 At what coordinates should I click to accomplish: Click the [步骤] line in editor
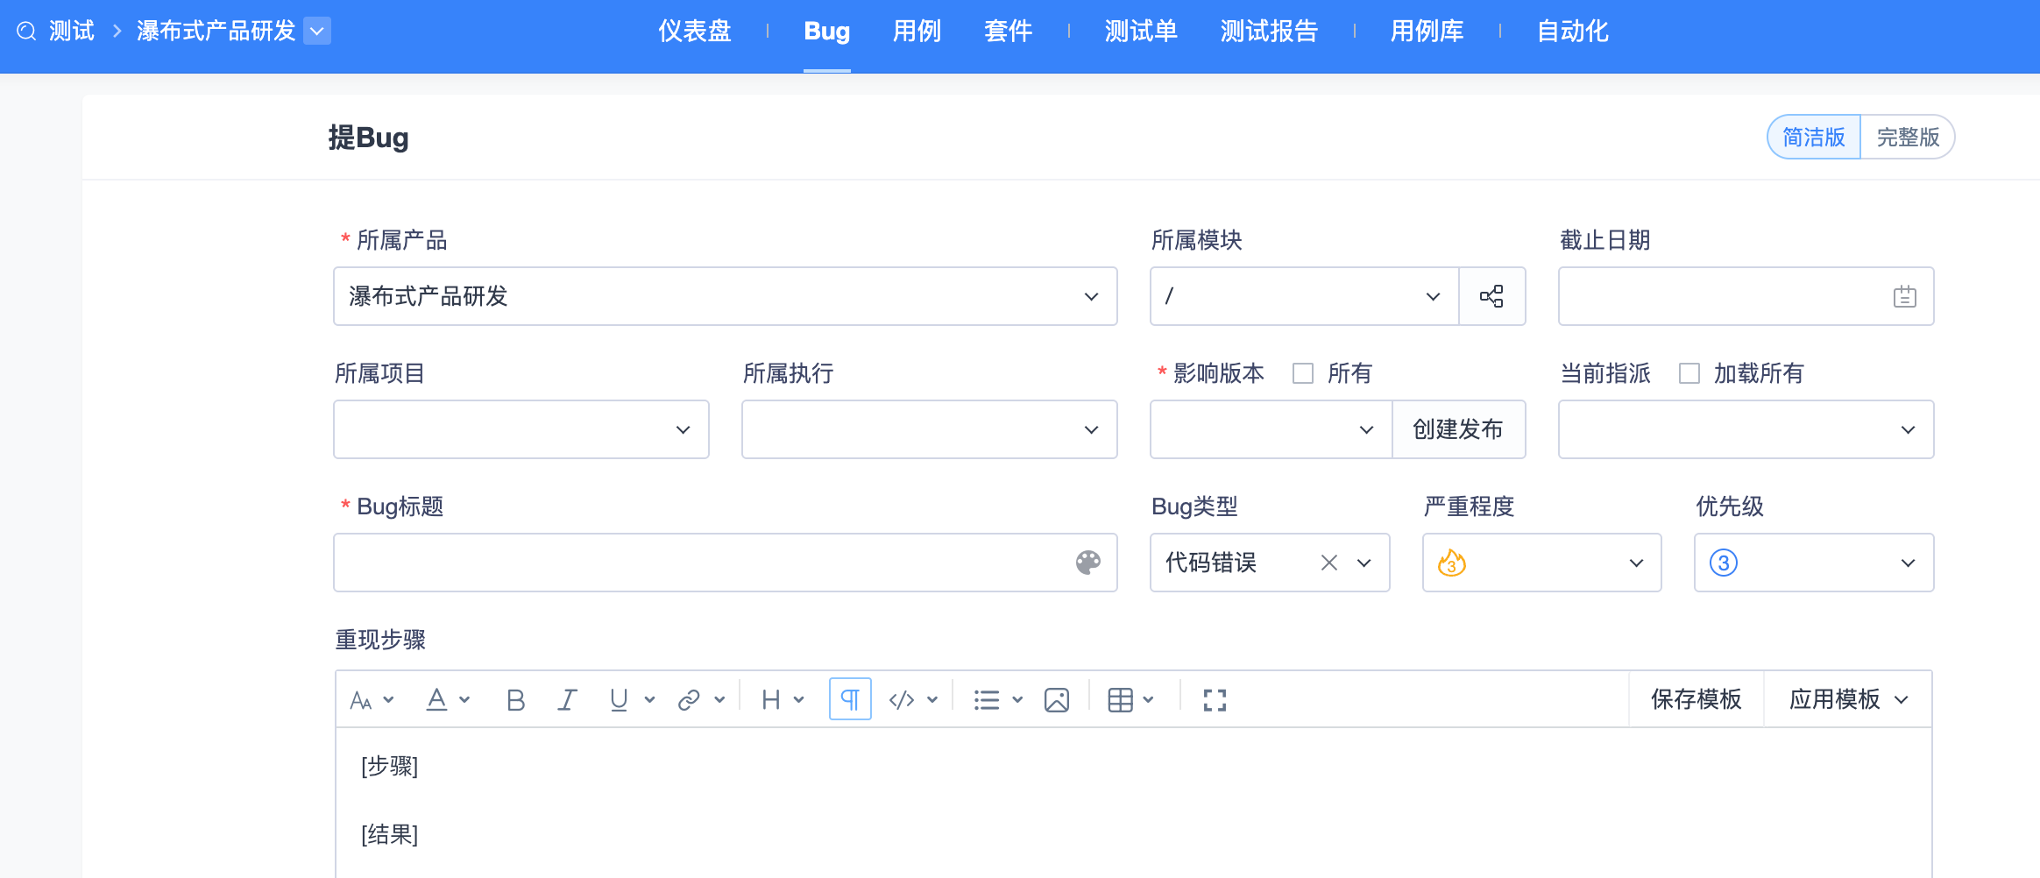(x=390, y=767)
